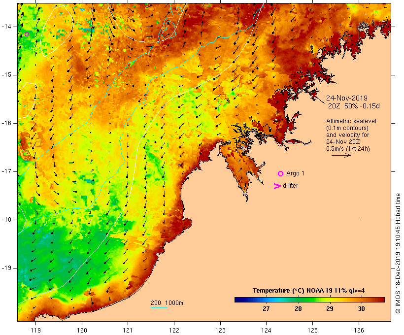Click the longitude axis label '124'
The height and width of the screenshot is (335, 404).
coord(266,330)
